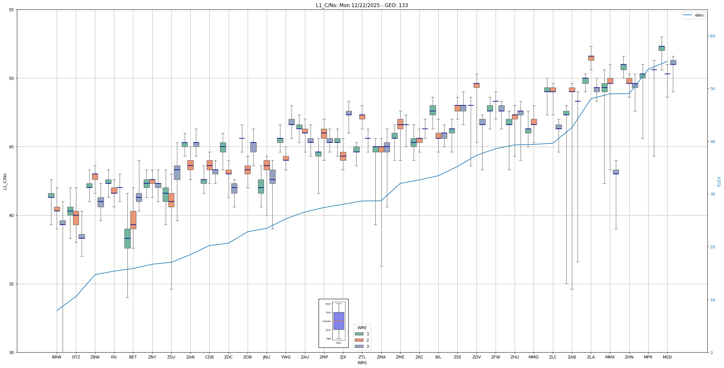
Task: Click the green WRE 1 legend swatch
Action: [x=359, y=334]
